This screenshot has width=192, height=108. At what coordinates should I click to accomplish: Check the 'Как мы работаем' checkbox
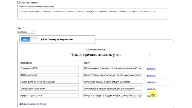click(x=19, y=2)
